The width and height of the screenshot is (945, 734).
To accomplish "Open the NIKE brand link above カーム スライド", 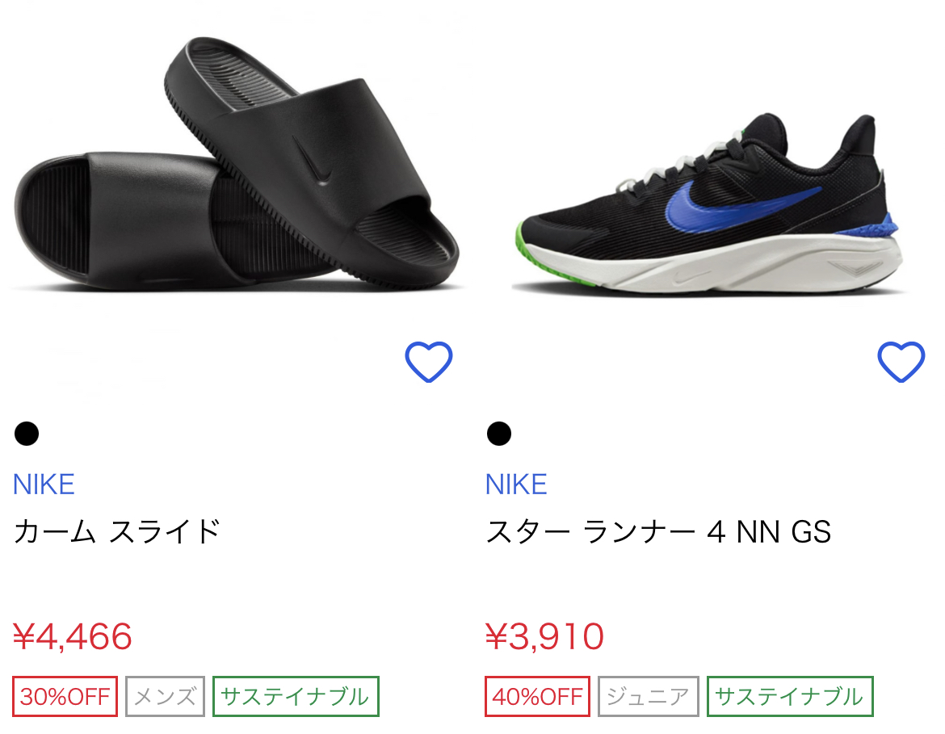I will 44,484.
